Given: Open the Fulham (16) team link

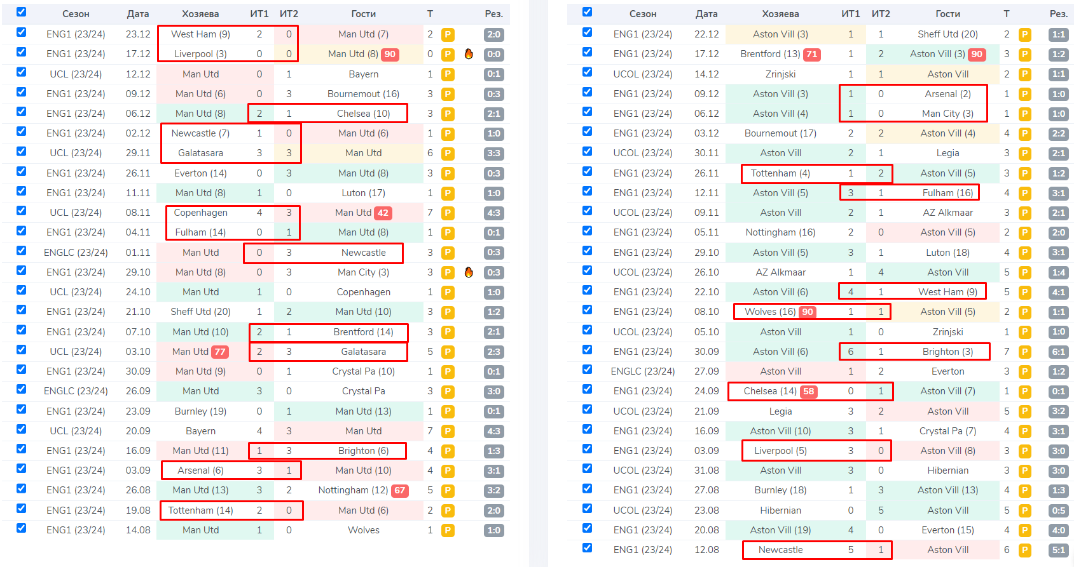Looking at the screenshot, I should [x=947, y=193].
